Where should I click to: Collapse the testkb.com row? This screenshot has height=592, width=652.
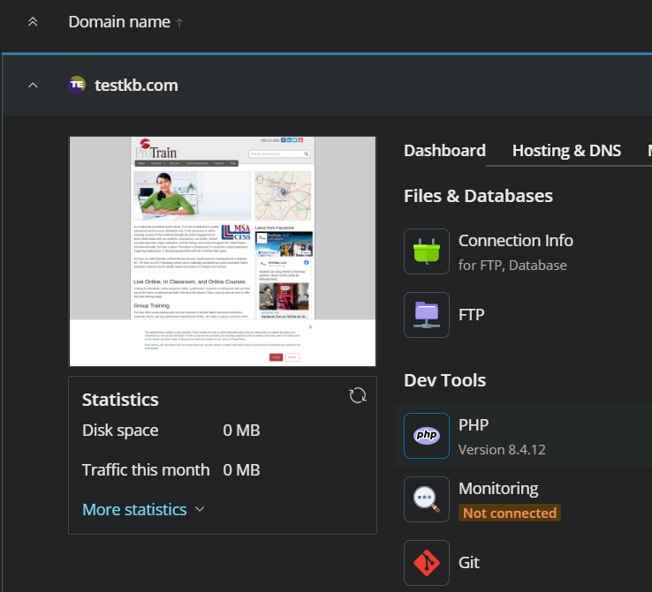tap(33, 85)
